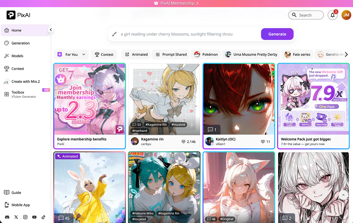Open comment count on Kaitlyn image
Screen dimensions: 353x223
click(212, 130)
